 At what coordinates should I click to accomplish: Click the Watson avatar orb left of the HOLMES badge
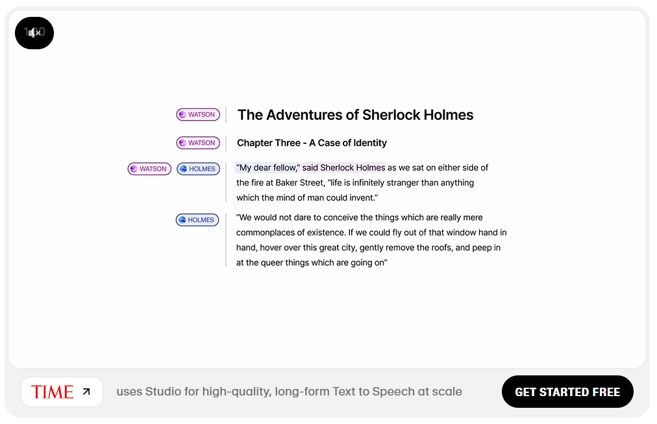(x=133, y=169)
